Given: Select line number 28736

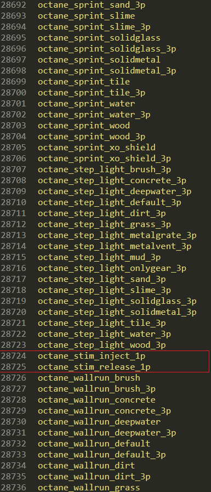Looking at the screenshot, I should (14, 487).
